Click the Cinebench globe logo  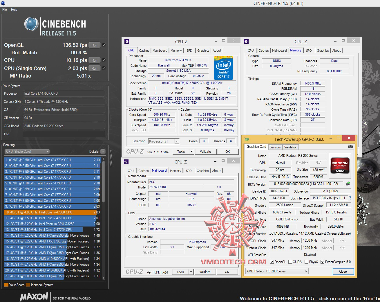[31, 24]
